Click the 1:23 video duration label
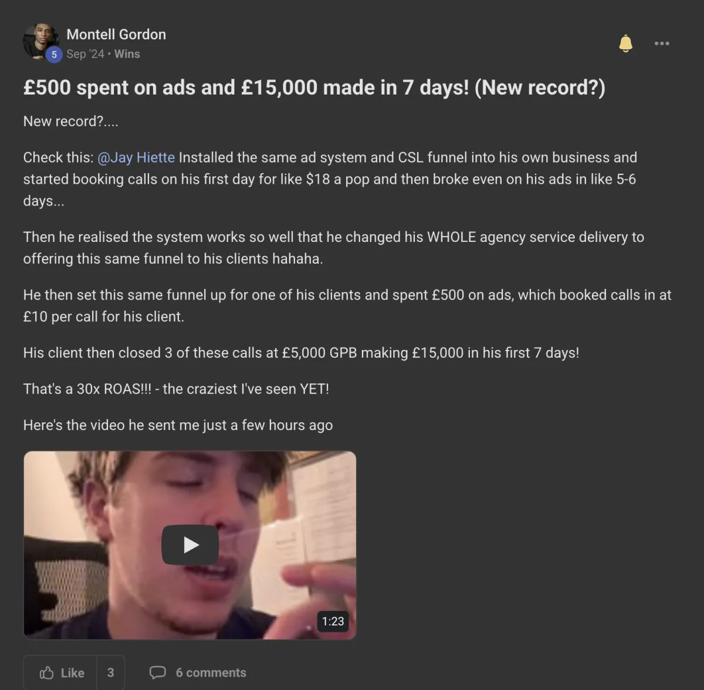This screenshot has height=690, width=704. (x=333, y=621)
